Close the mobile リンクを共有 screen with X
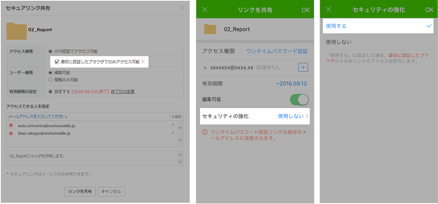The image size is (438, 204). tap(205, 10)
